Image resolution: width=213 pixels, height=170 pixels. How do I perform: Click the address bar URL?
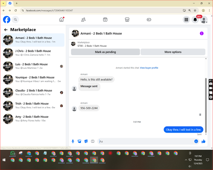[x=49, y=11]
